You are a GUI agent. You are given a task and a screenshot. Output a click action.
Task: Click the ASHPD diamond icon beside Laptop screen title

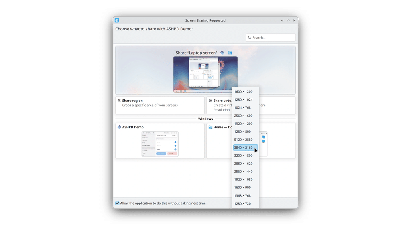222,53
